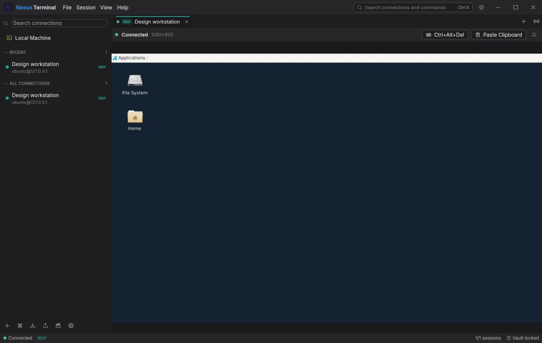The width and height of the screenshot is (542, 343).
Task: Click the 1/1 sessions status text
Action: click(488, 338)
